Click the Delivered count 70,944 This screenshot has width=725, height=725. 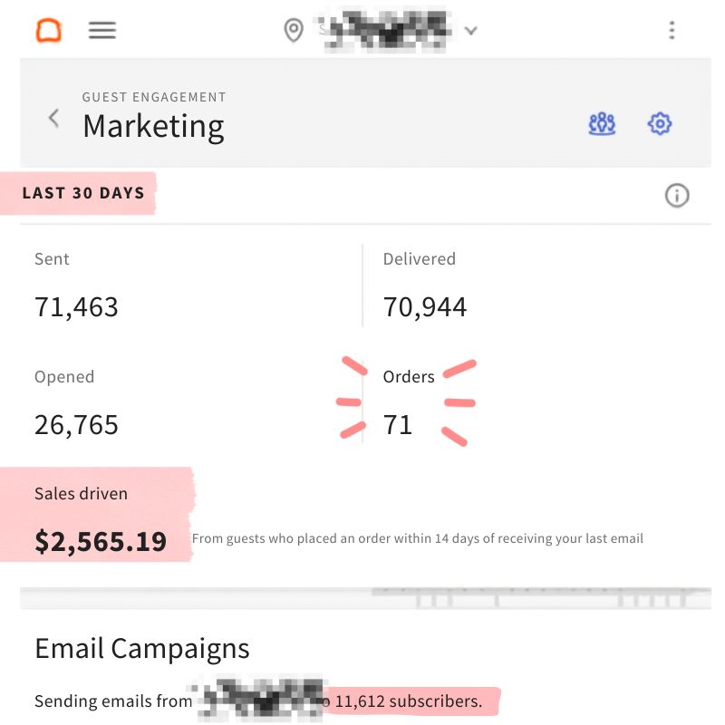point(425,307)
